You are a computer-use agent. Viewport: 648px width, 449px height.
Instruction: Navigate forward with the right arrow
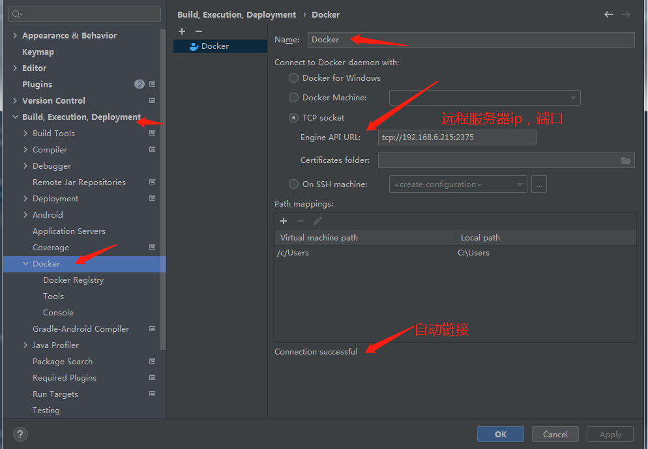pos(626,14)
